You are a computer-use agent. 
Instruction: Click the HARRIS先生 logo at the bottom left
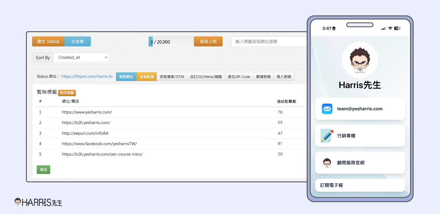38,202
